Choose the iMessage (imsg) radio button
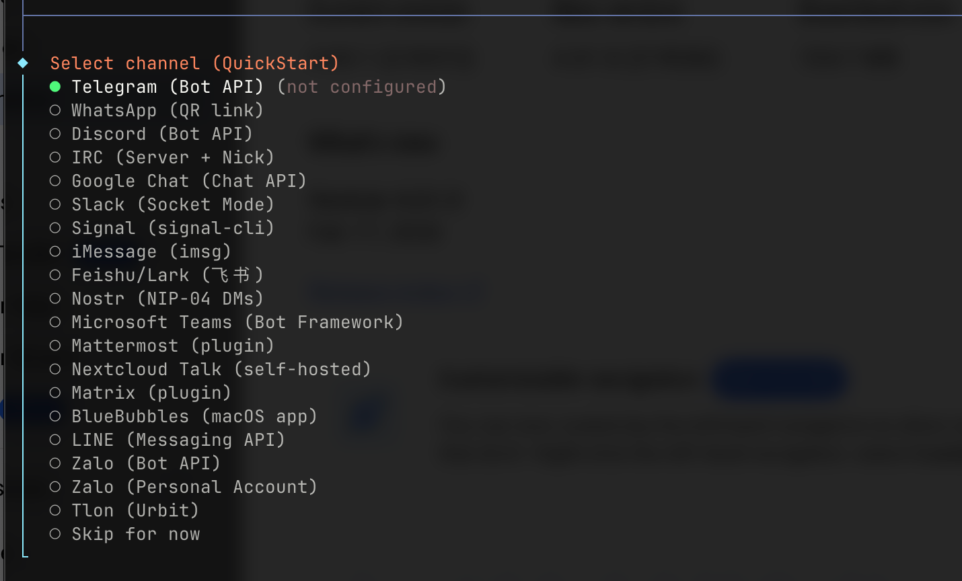This screenshot has height=581, width=962. coord(55,251)
